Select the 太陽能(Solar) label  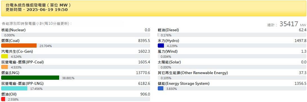pos(169,62)
